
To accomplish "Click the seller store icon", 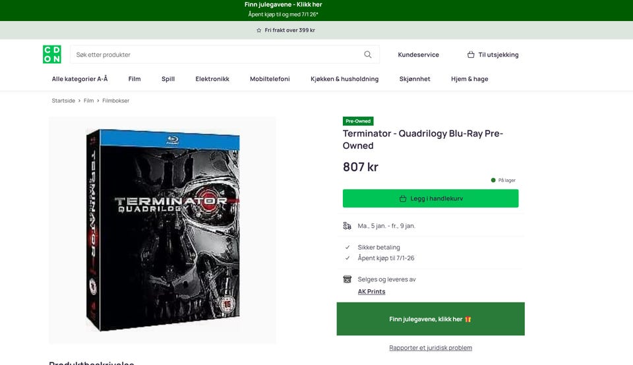I will (x=347, y=279).
